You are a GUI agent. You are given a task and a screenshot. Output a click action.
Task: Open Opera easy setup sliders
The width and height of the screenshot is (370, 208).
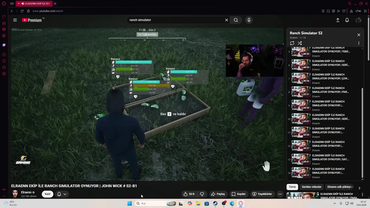pyautogui.click(x=365, y=11)
